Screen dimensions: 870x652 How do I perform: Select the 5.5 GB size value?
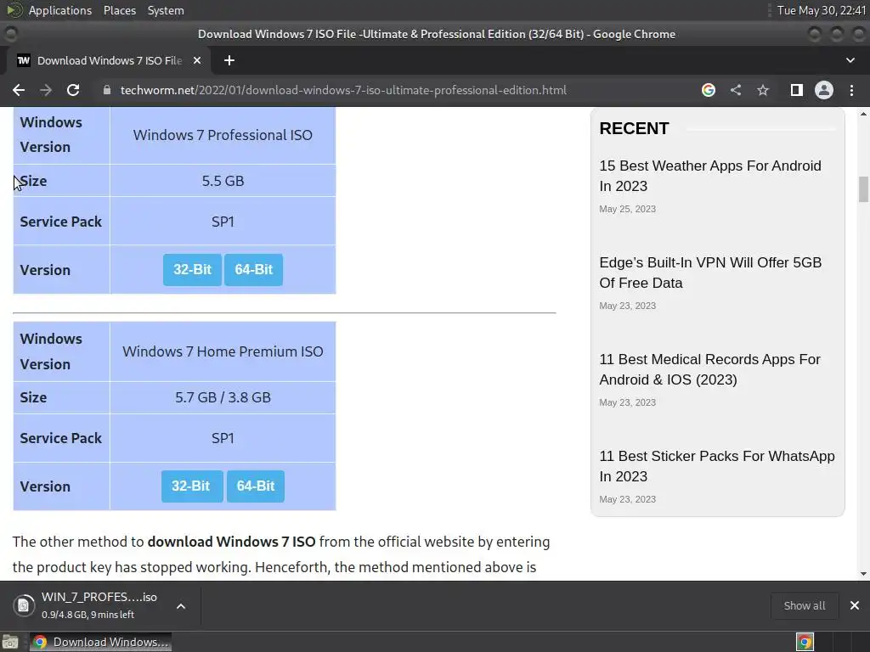point(223,181)
